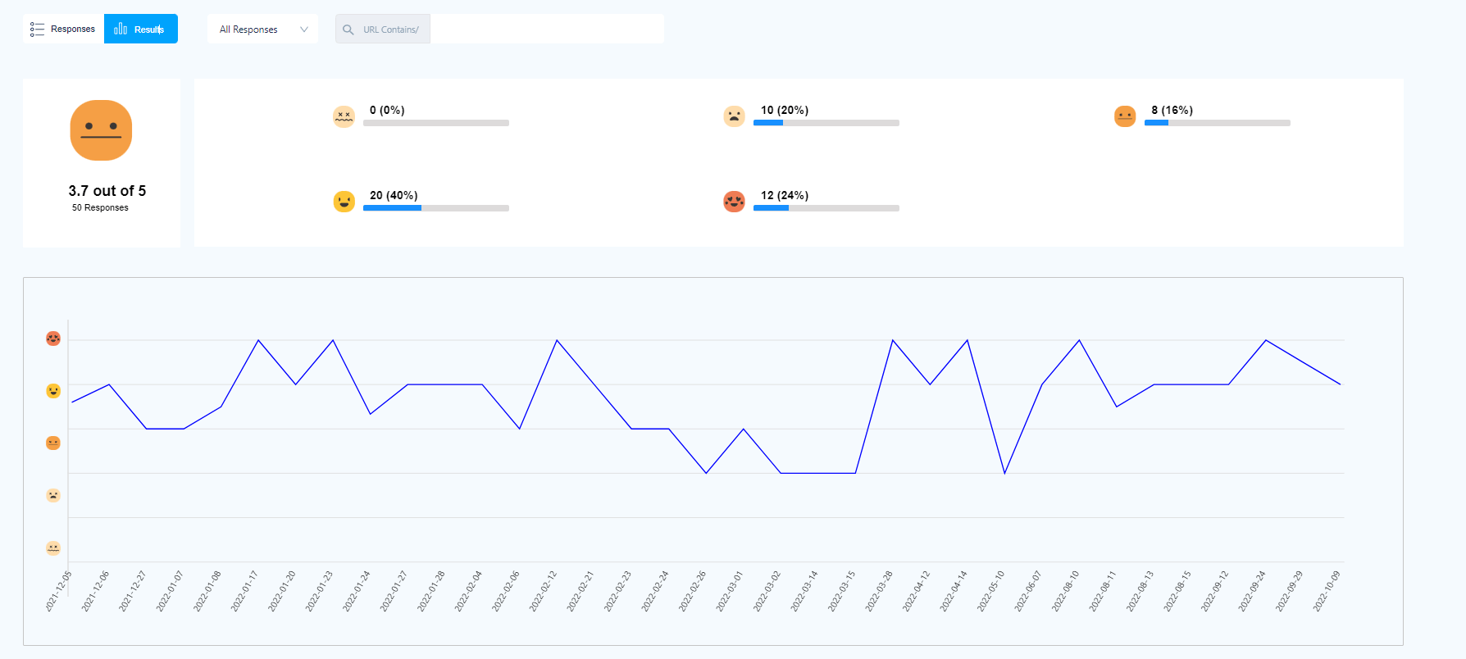This screenshot has height=659, width=1466.
Task: Click the 2022-03-14 axis date
Action: (804, 591)
